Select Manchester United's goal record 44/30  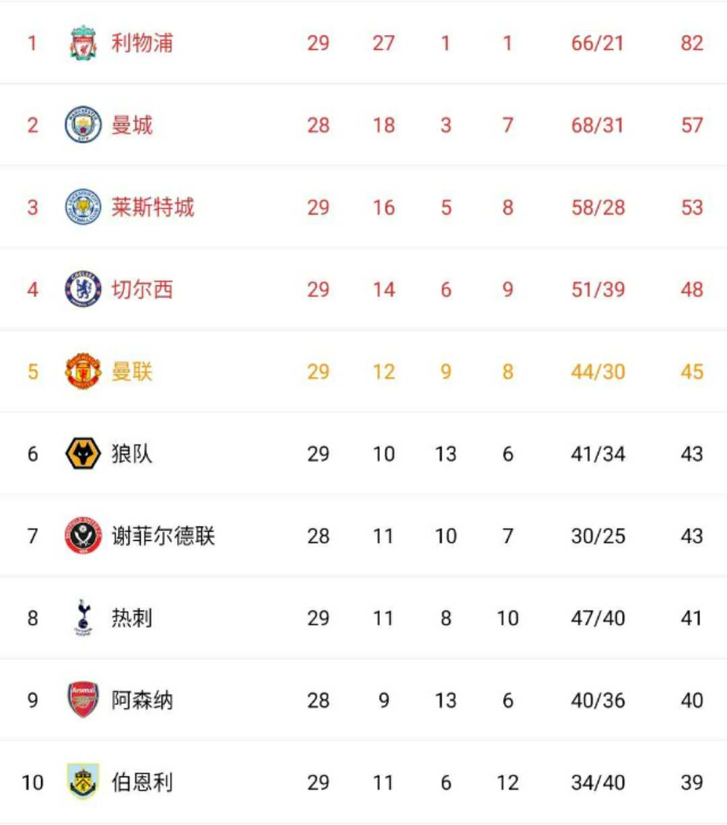[x=598, y=372]
